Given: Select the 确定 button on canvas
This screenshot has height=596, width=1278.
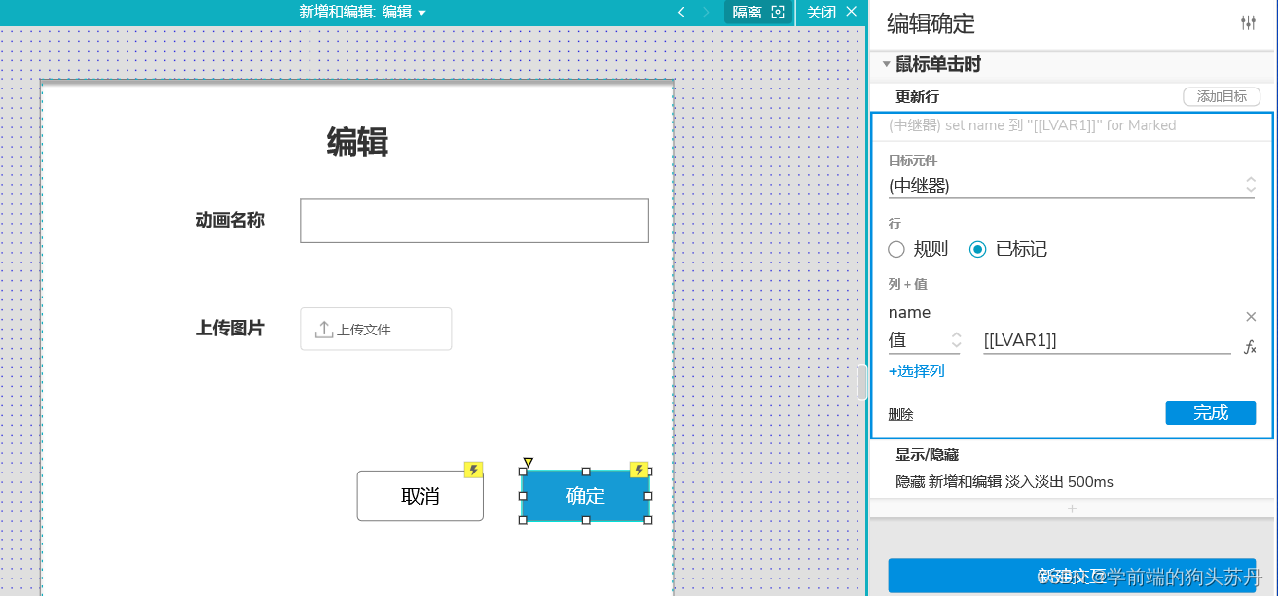Looking at the screenshot, I should (586, 496).
